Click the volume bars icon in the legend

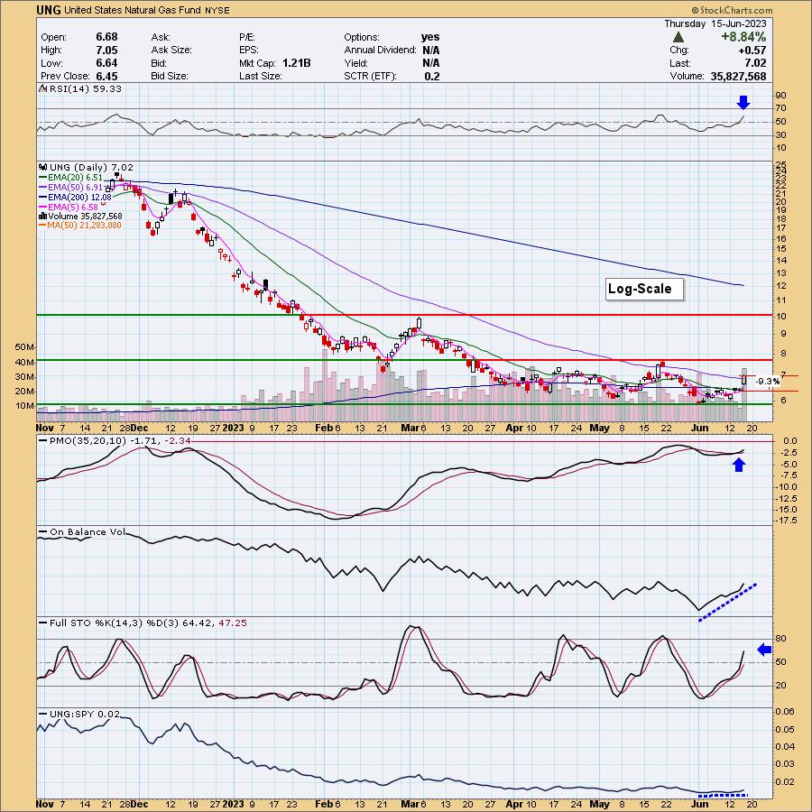pos(43,216)
